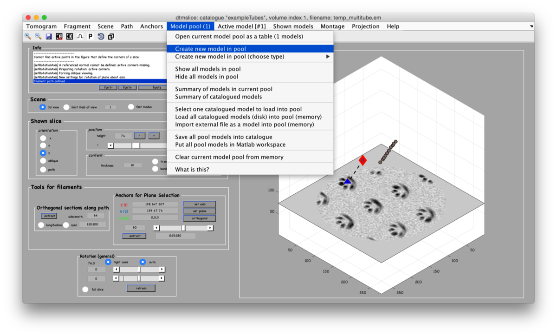Select the z orientation radio button
The height and width of the screenshot is (336, 557).
point(42,153)
